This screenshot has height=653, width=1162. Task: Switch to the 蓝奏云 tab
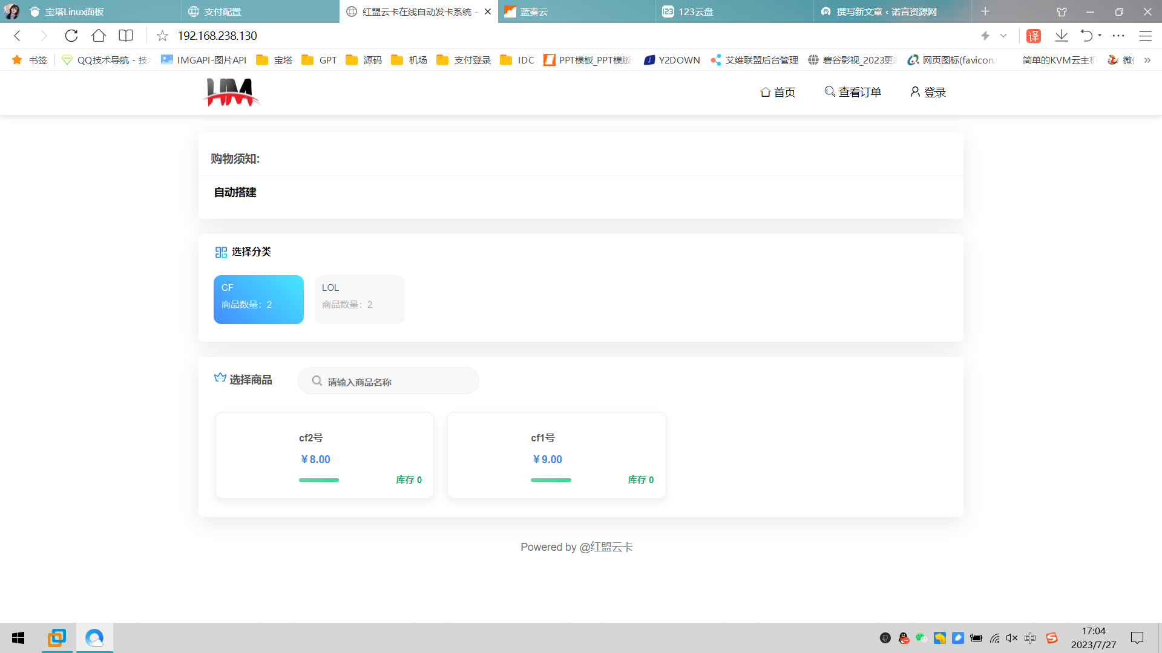click(x=576, y=11)
